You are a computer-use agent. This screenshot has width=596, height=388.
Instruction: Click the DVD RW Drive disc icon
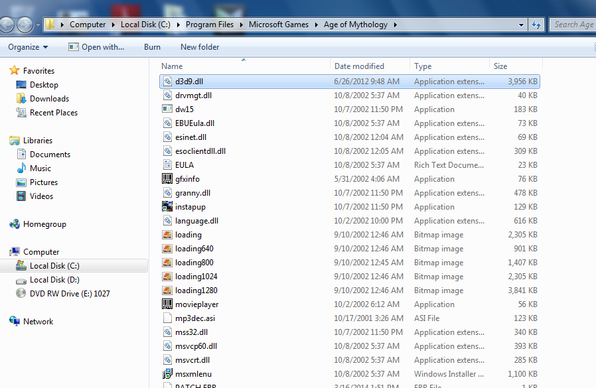tap(21, 293)
